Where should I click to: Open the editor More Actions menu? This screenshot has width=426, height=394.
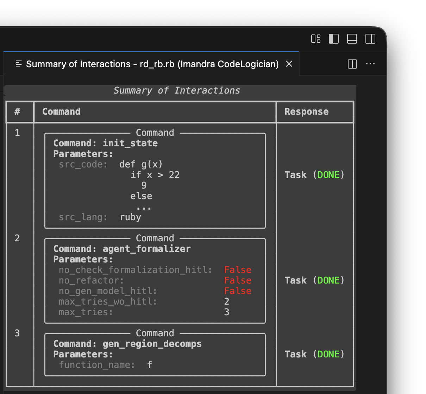(370, 64)
